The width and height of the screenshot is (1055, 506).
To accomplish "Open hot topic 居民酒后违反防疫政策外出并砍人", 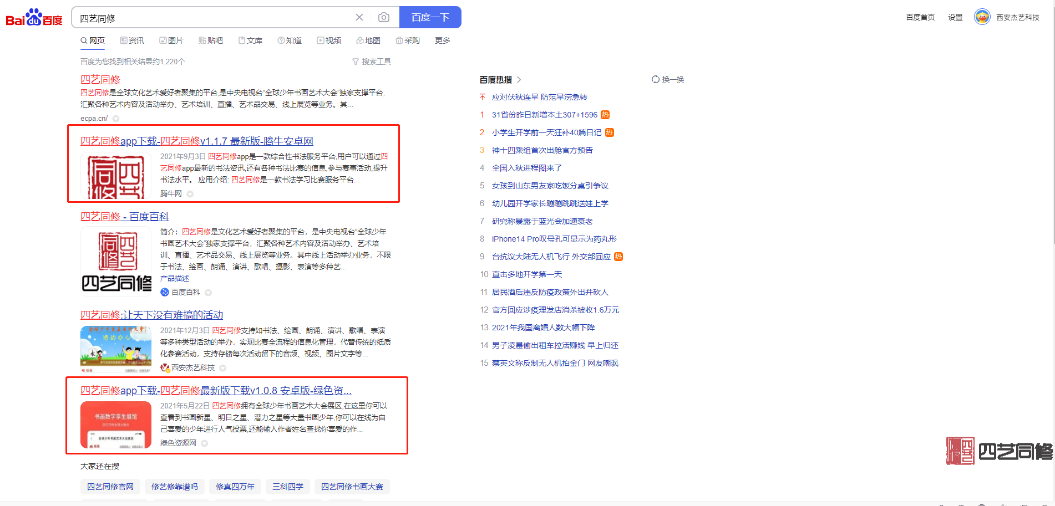I will click(550, 292).
